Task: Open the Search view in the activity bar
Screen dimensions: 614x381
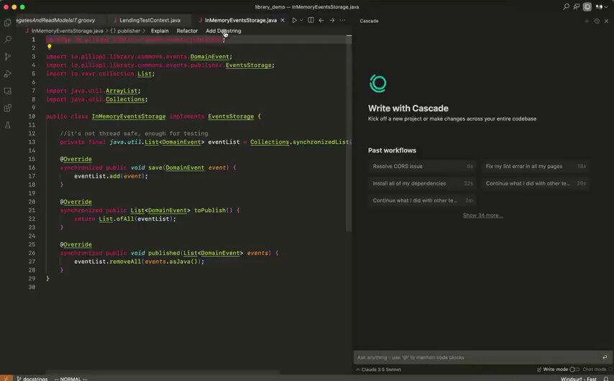Action: point(7,40)
